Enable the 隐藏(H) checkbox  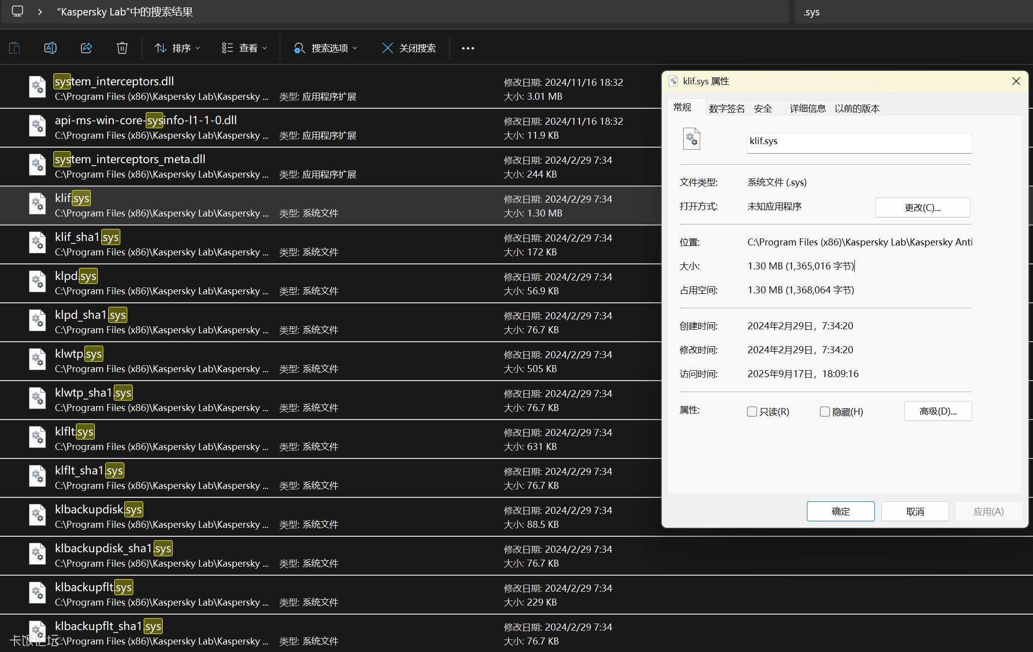coord(824,412)
